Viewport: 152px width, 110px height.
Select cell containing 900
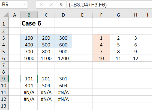[63, 52]
